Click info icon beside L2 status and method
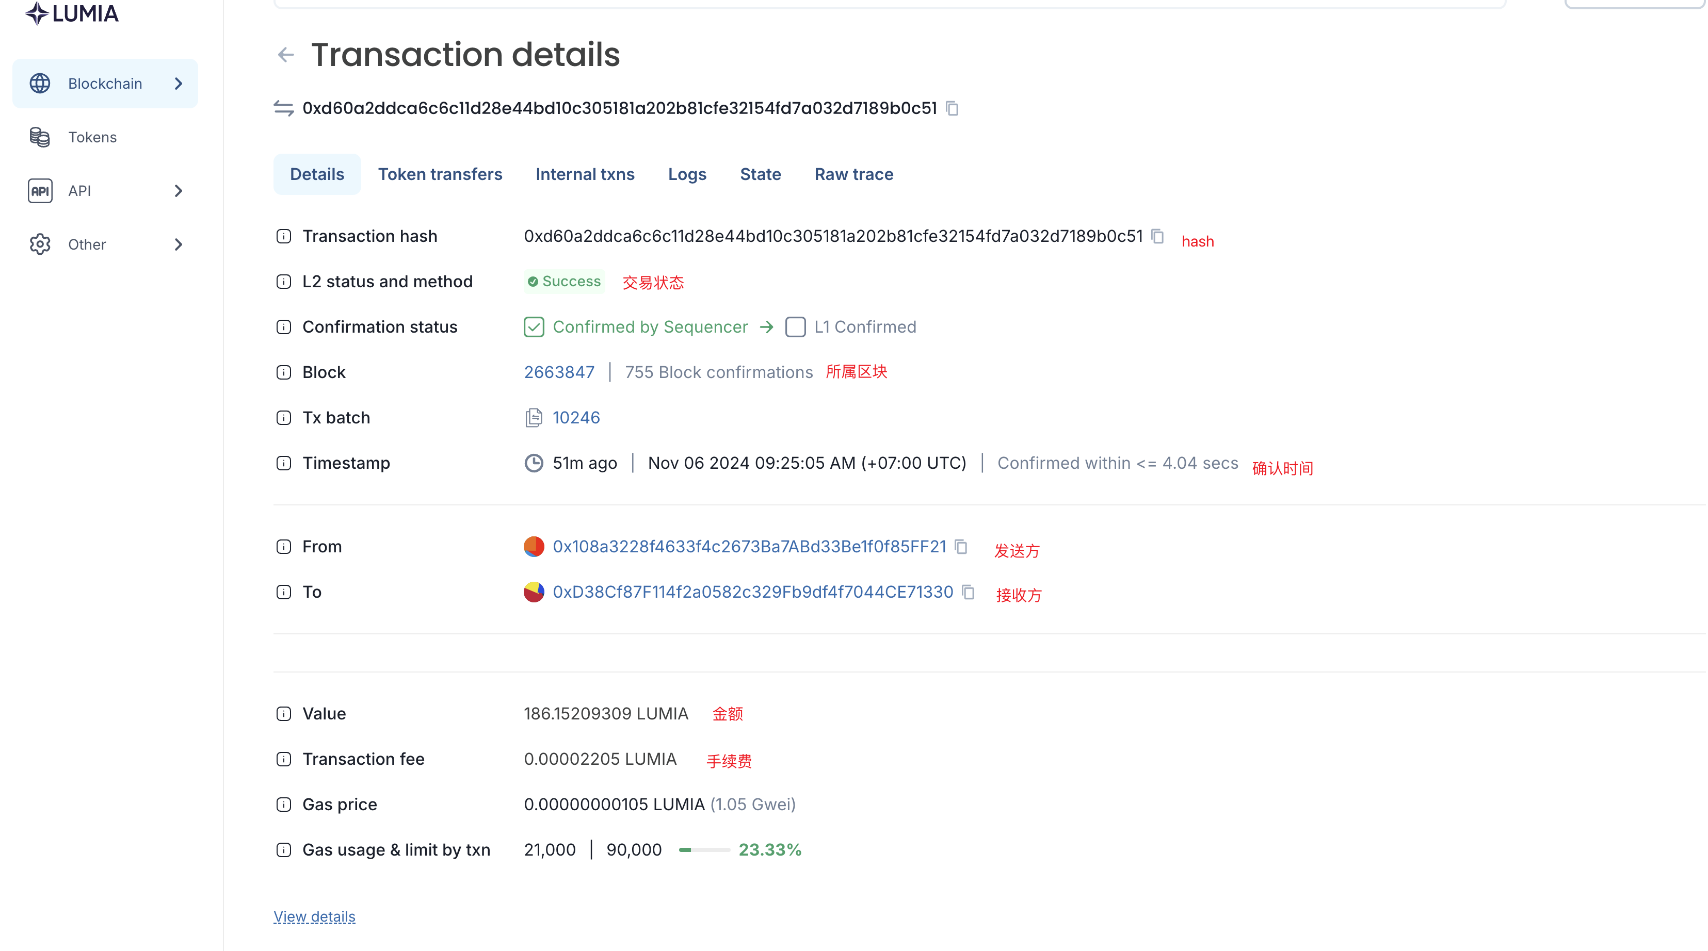1708x951 pixels. 284,282
